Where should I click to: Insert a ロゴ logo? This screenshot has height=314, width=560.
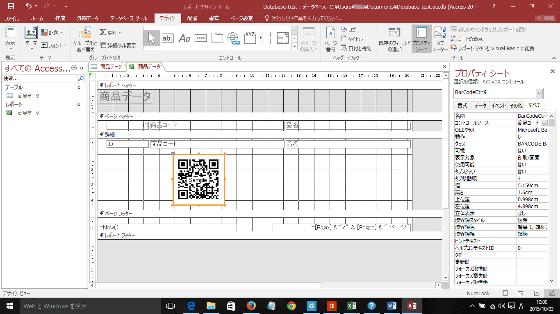point(349,29)
